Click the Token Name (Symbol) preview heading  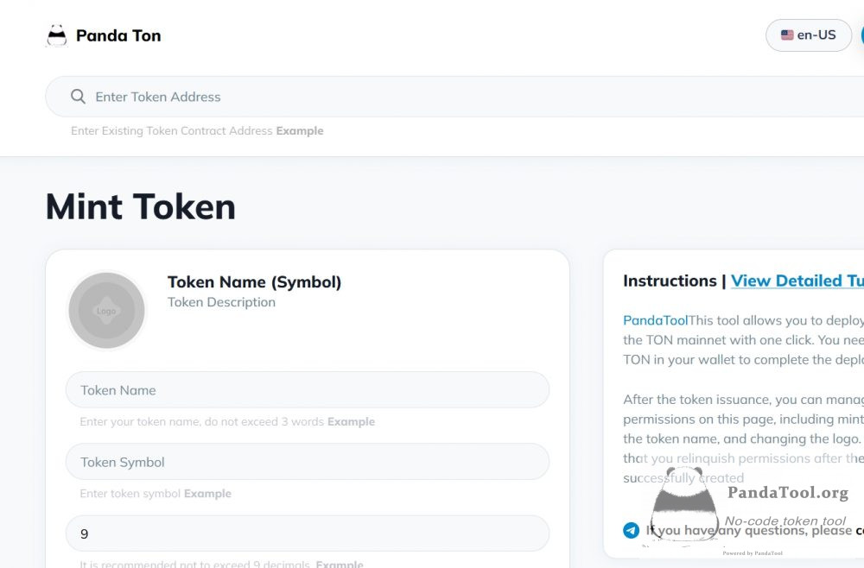tap(255, 281)
